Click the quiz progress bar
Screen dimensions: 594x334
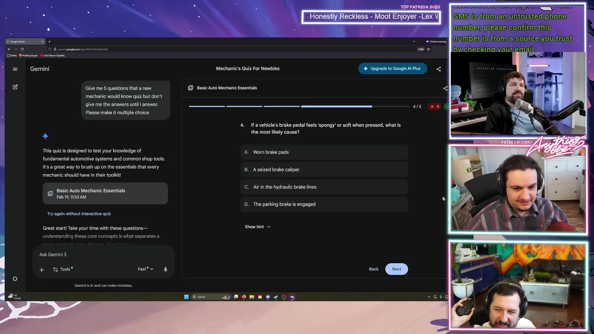[x=298, y=107]
